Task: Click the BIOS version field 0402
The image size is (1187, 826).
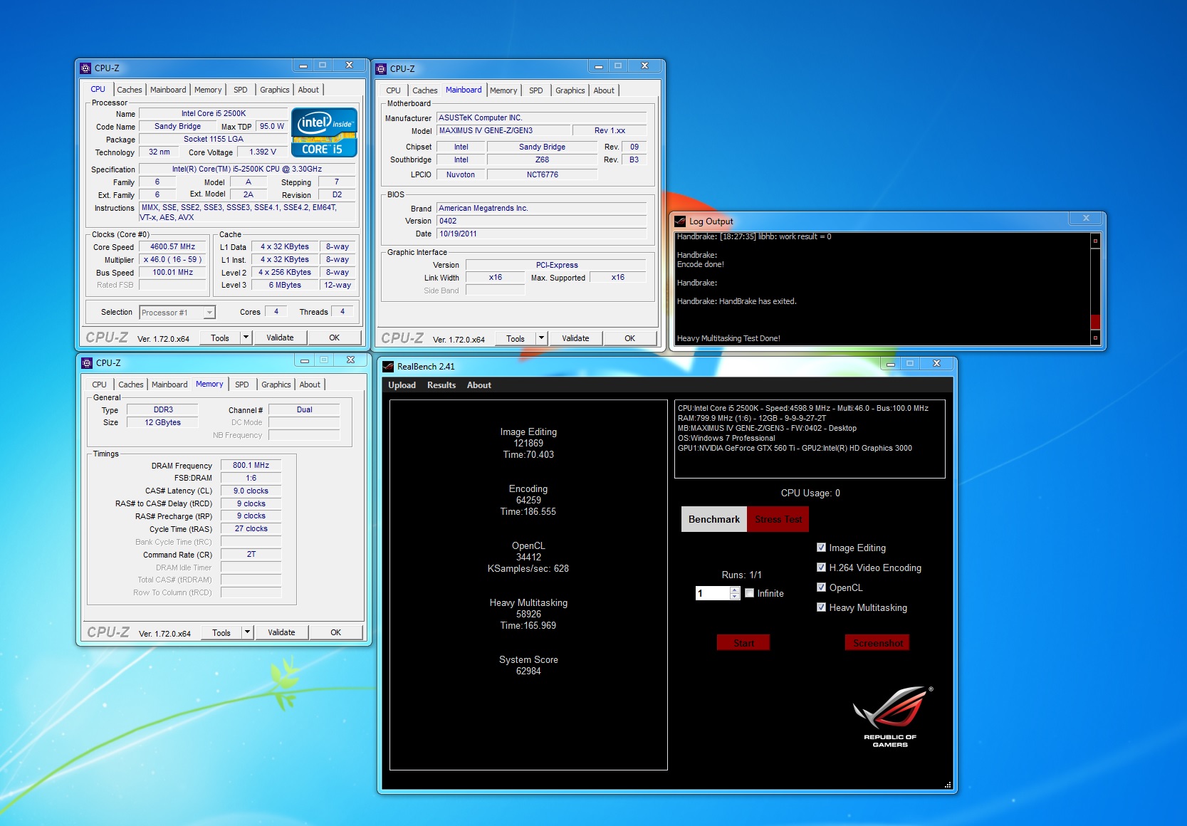Action: pyautogui.click(x=542, y=221)
